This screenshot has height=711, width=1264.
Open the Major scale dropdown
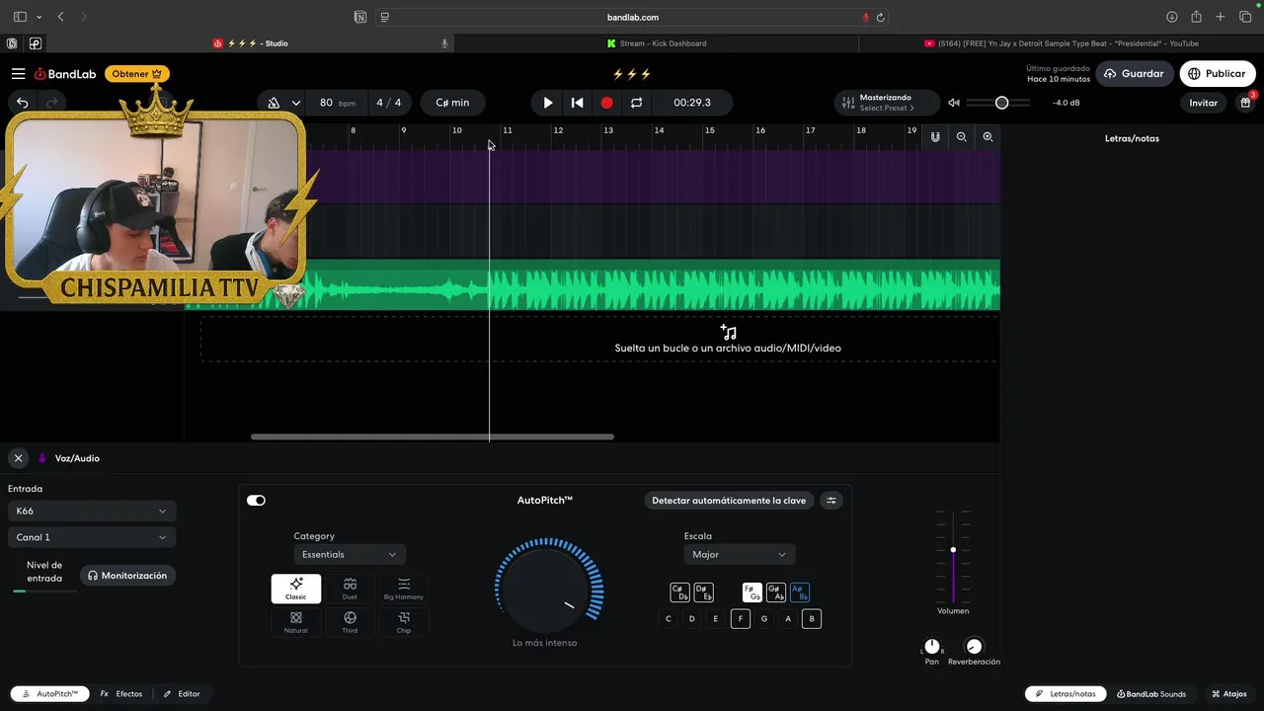tap(740, 555)
